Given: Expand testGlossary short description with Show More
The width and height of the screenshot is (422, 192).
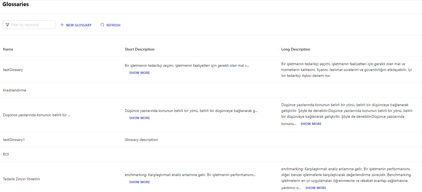Looking at the screenshot, I should (139, 73).
